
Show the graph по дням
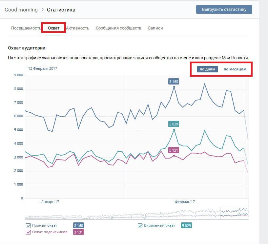click(x=207, y=69)
